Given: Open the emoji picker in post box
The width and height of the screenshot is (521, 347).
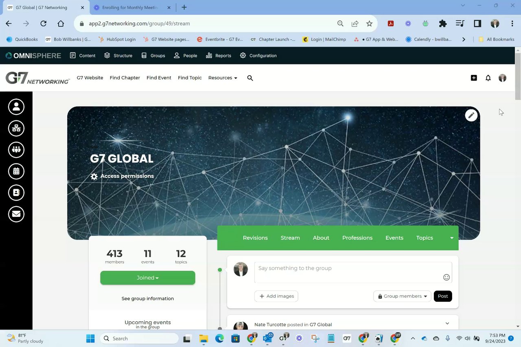Looking at the screenshot, I should click(447, 277).
